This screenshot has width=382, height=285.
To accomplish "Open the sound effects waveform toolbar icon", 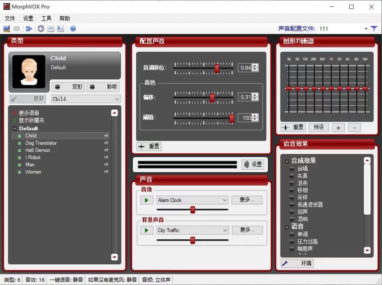I will 51,28.
